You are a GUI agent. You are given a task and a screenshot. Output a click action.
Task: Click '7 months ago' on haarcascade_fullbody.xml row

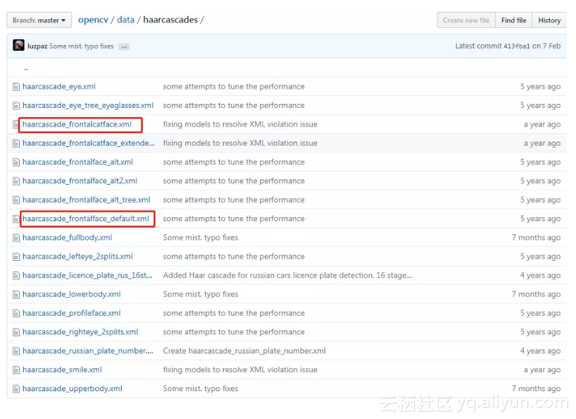pos(536,238)
